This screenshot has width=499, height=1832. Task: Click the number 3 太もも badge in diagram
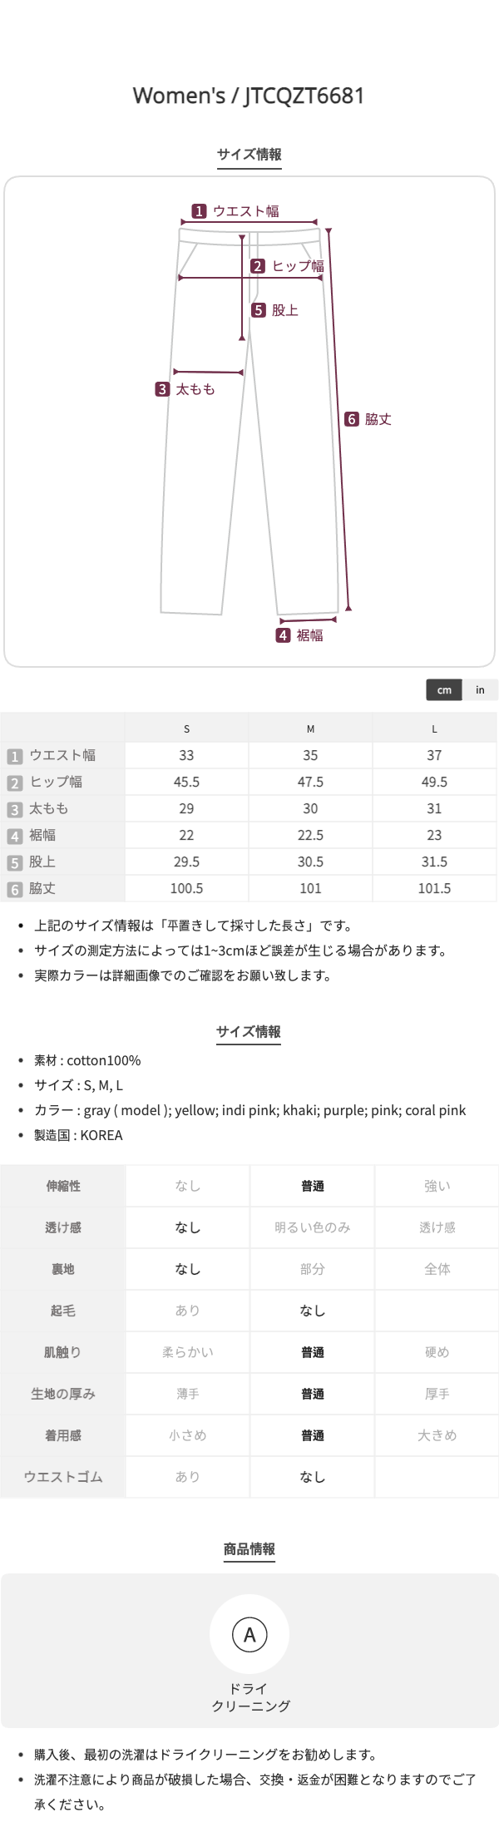163,389
